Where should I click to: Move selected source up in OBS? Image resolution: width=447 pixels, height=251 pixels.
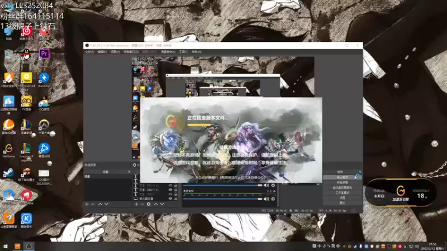pos(156,204)
